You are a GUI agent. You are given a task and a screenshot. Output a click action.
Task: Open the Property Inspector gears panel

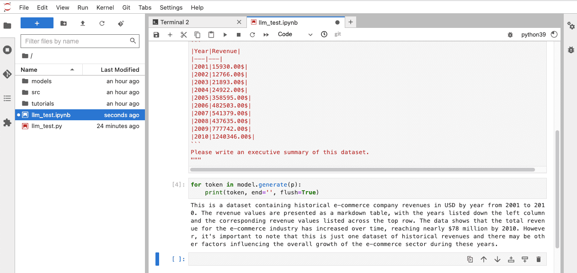tap(571, 26)
